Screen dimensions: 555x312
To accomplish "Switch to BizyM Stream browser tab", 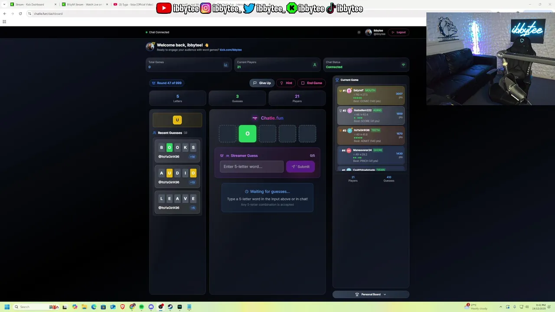I will [84, 4].
